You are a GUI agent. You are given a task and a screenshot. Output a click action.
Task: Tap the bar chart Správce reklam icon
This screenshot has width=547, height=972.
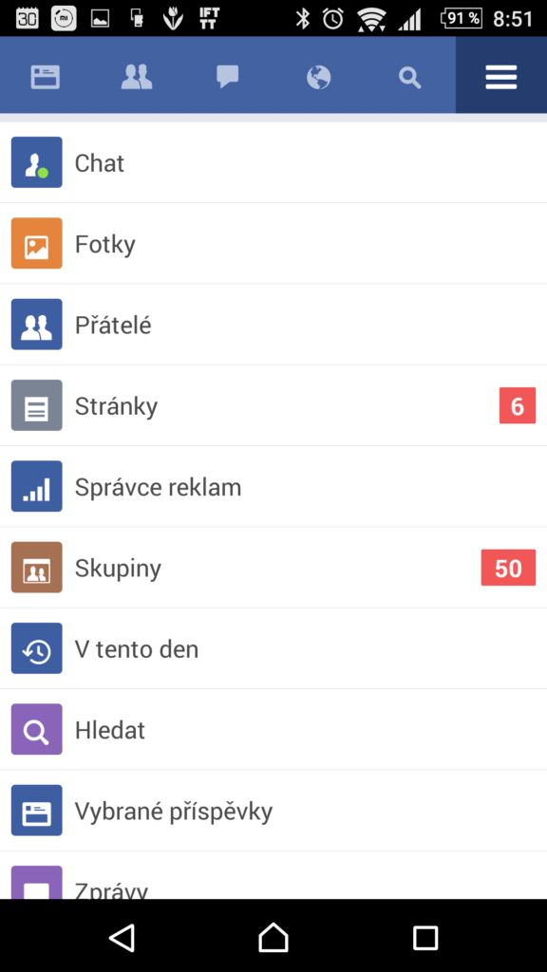37,487
